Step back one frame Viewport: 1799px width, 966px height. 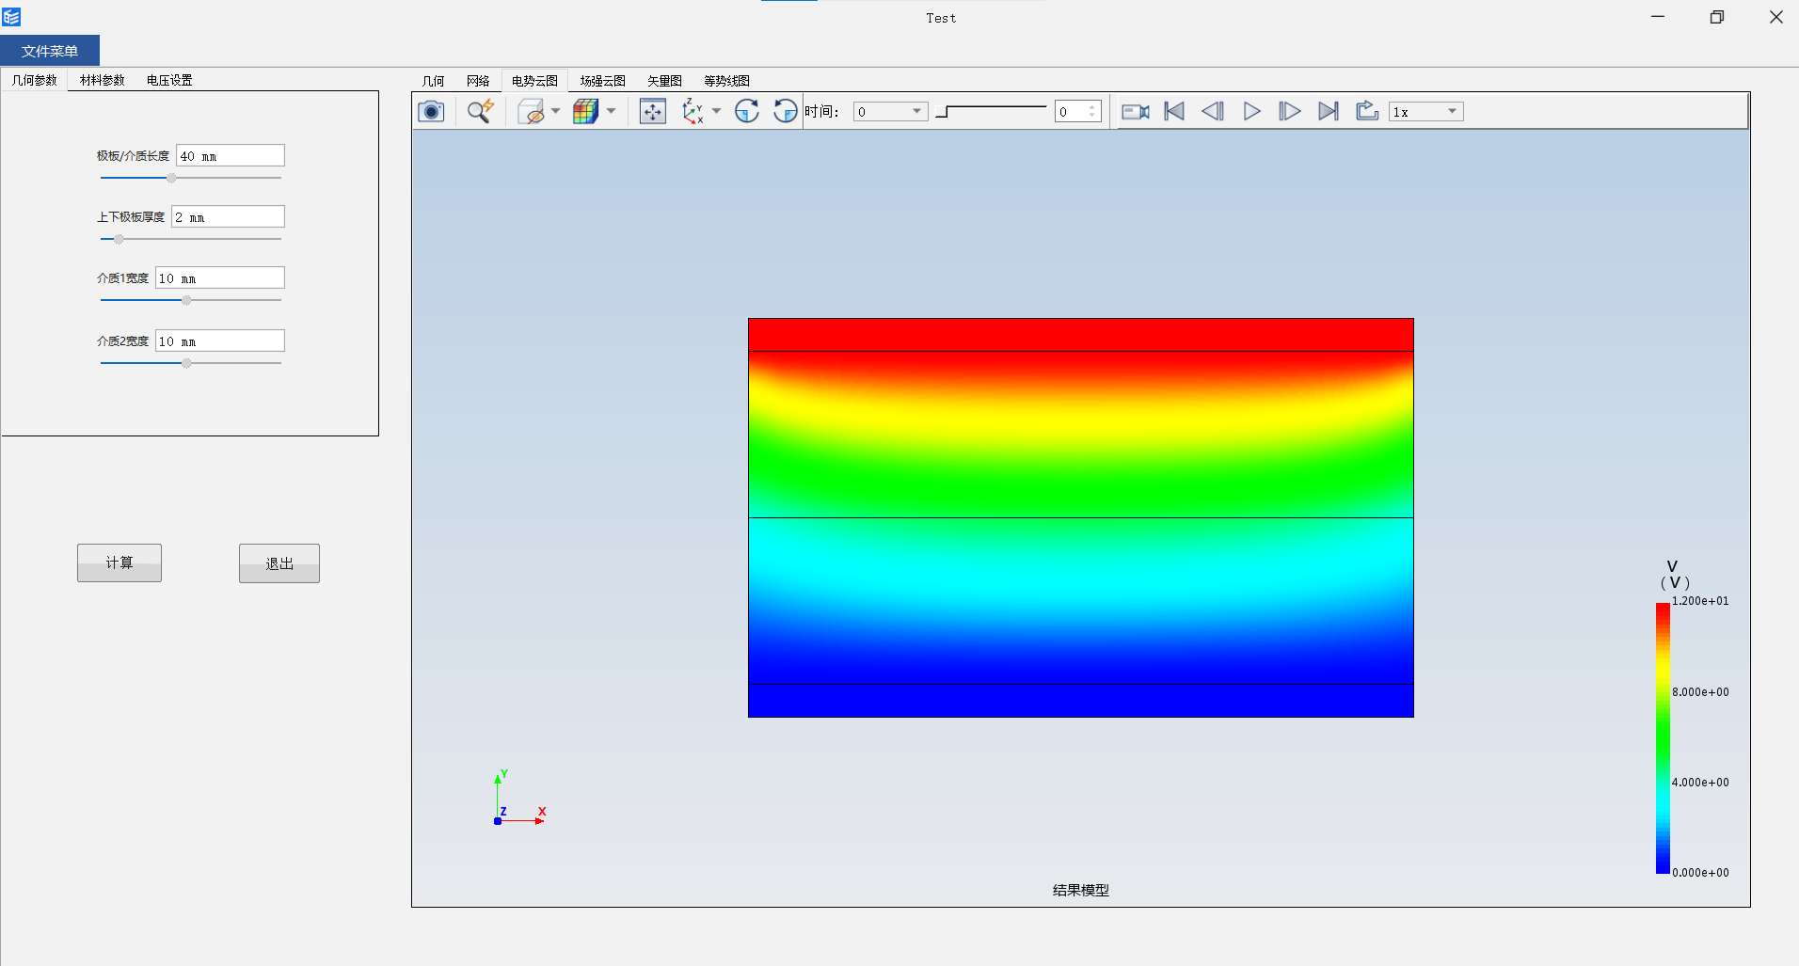point(1213,112)
